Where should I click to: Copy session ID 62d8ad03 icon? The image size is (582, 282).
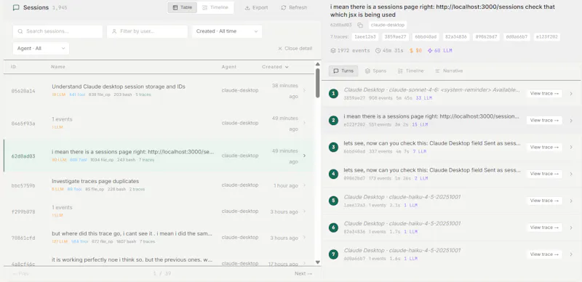click(360, 25)
